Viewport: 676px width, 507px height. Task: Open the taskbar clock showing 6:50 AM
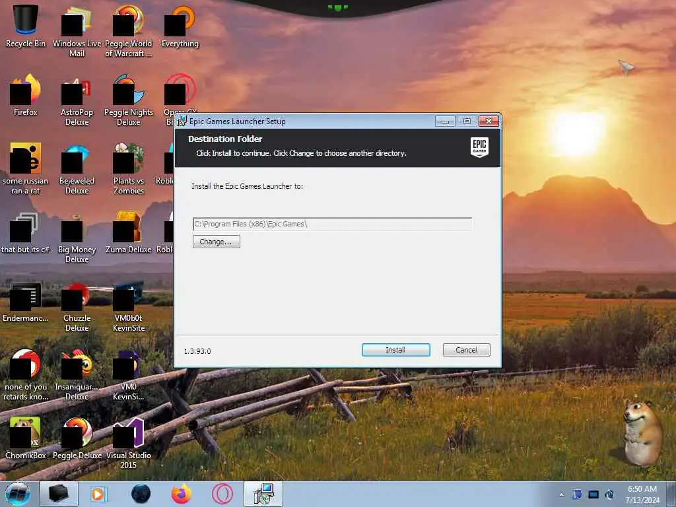(x=642, y=494)
